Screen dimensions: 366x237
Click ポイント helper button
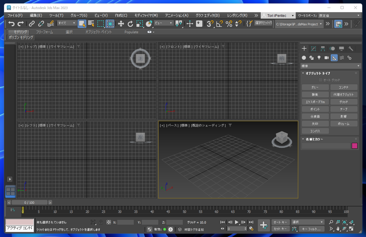[315, 109]
